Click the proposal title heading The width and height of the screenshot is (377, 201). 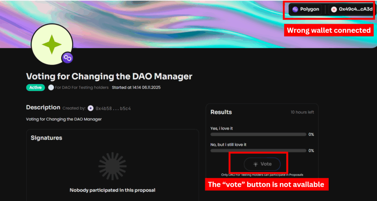point(109,76)
